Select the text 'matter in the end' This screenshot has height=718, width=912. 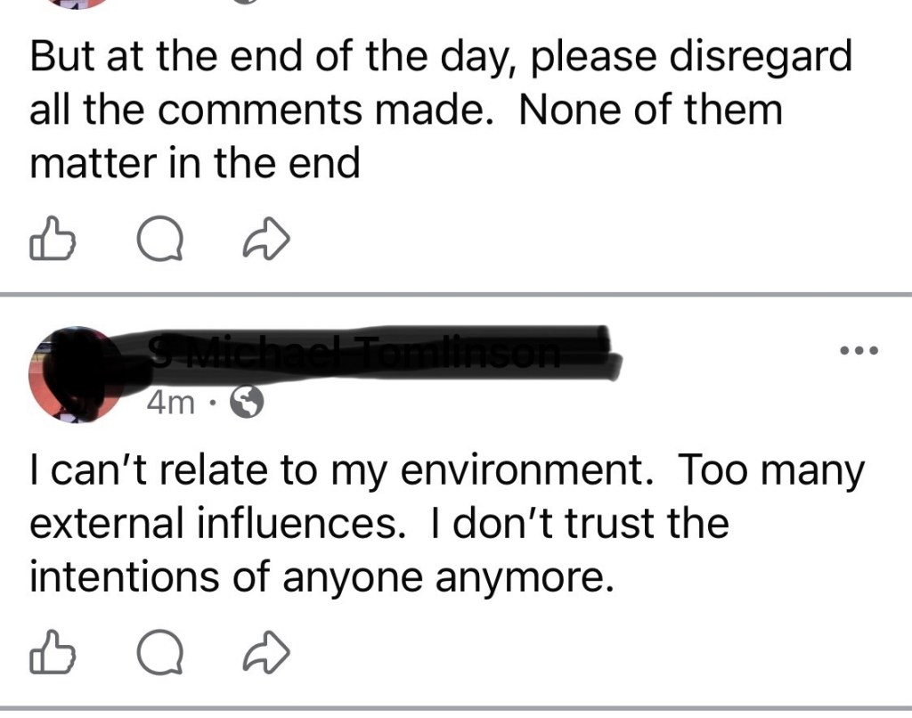[194, 164]
